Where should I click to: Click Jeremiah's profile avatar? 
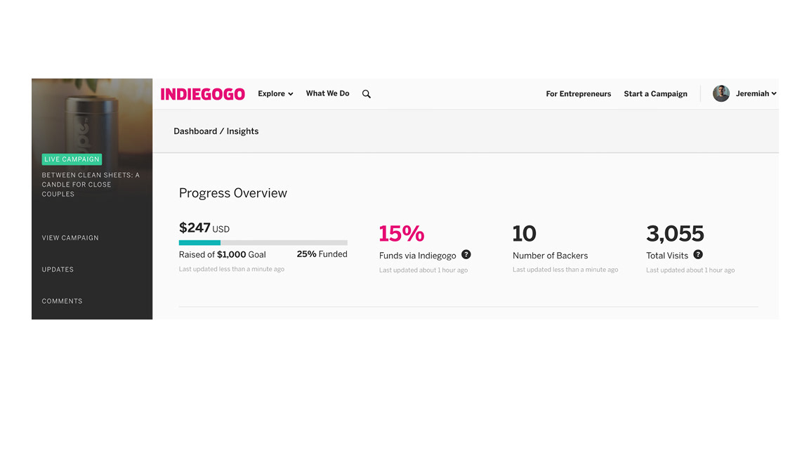721,93
